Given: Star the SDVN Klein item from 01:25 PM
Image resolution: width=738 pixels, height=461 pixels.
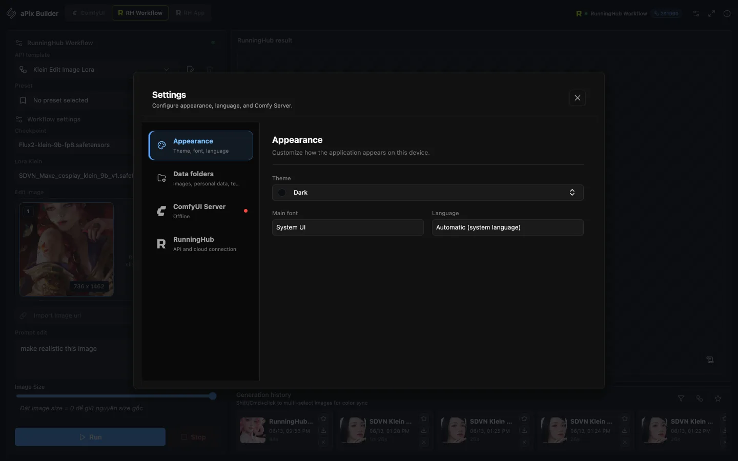Looking at the screenshot, I should [524, 418].
